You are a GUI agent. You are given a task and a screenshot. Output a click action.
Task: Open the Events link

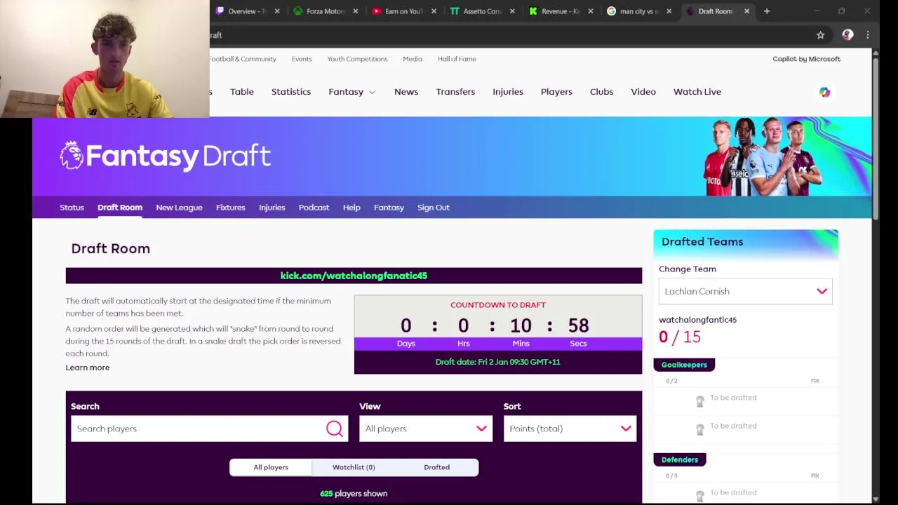pos(302,59)
